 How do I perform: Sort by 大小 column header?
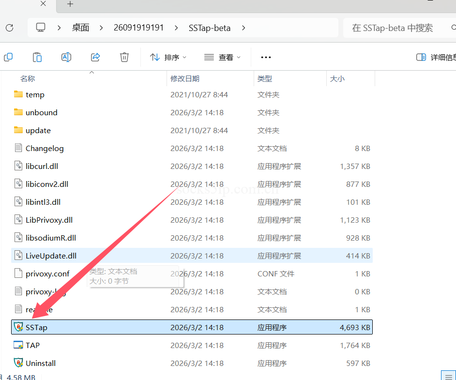tap(337, 78)
